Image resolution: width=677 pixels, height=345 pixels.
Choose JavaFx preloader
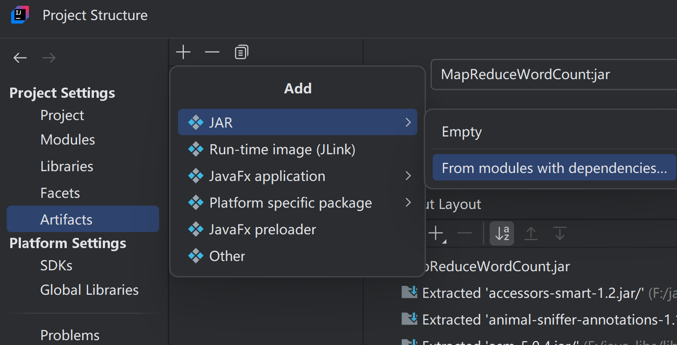point(297,229)
